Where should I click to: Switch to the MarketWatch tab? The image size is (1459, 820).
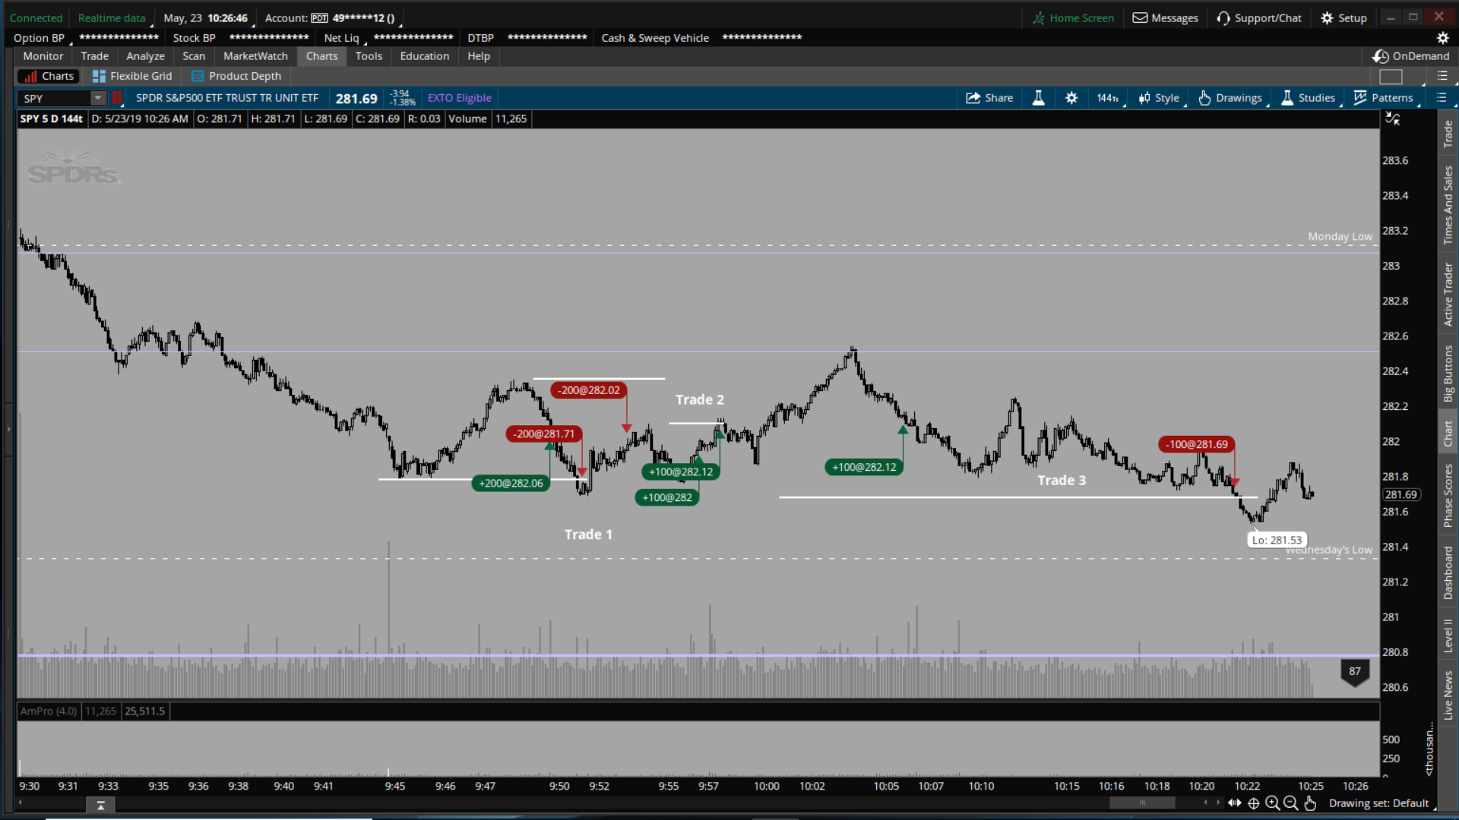pyautogui.click(x=255, y=56)
